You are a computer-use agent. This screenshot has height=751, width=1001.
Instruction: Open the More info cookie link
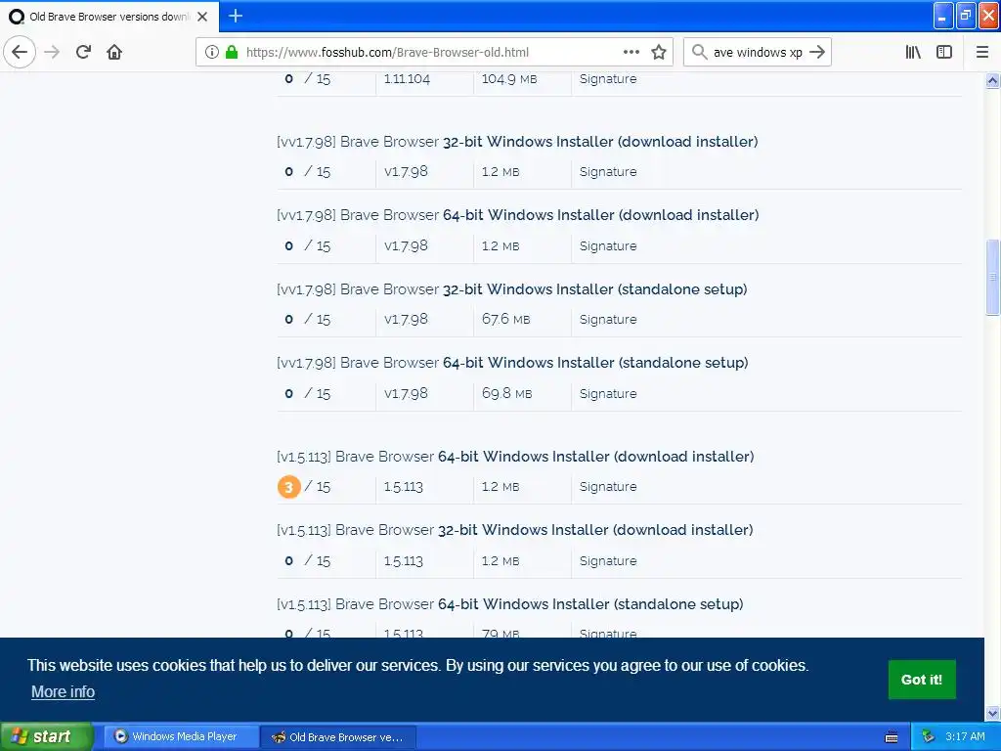[63, 692]
